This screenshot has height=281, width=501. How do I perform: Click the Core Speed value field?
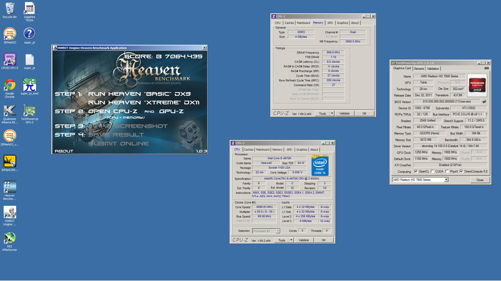click(264, 207)
